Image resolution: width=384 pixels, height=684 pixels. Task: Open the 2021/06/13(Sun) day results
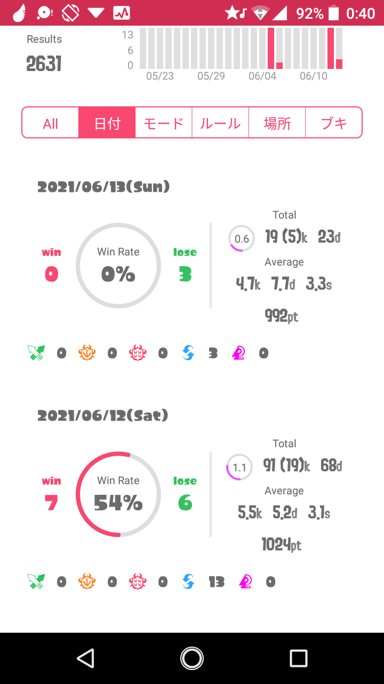pyautogui.click(x=103, y=186)
